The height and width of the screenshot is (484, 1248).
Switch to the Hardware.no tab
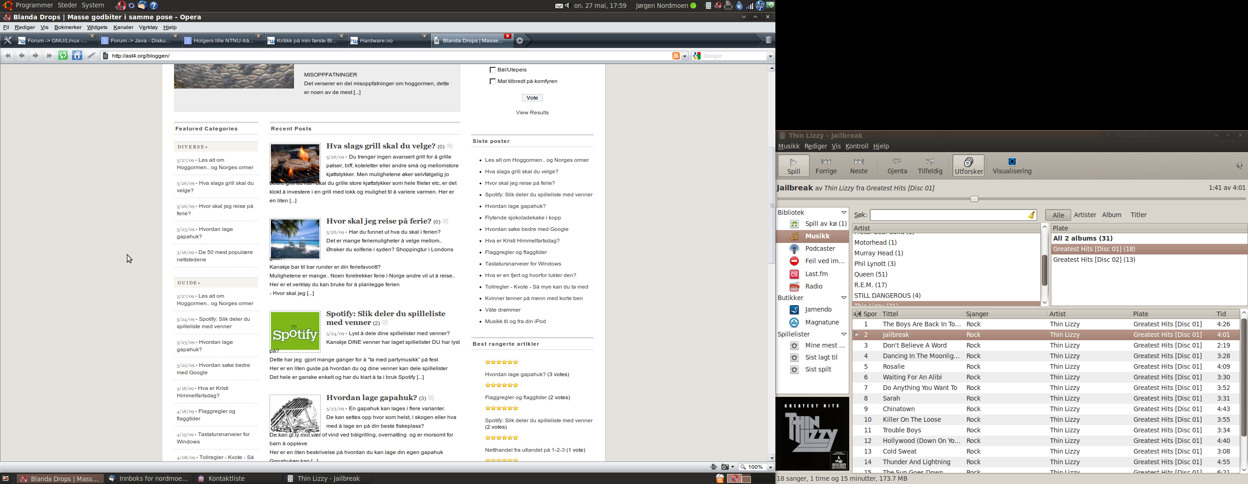(x=389, y=41)
